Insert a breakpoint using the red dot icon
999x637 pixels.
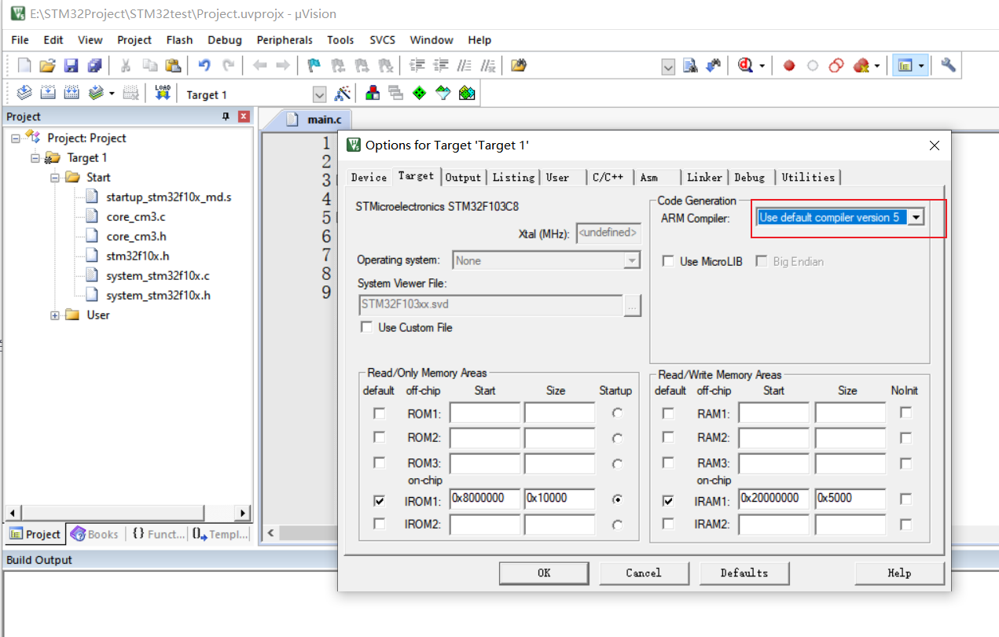(789, 66)
